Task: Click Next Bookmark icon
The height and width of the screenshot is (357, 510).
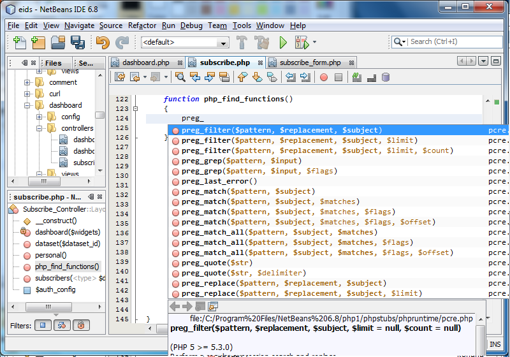Action: tap(258, 77)
